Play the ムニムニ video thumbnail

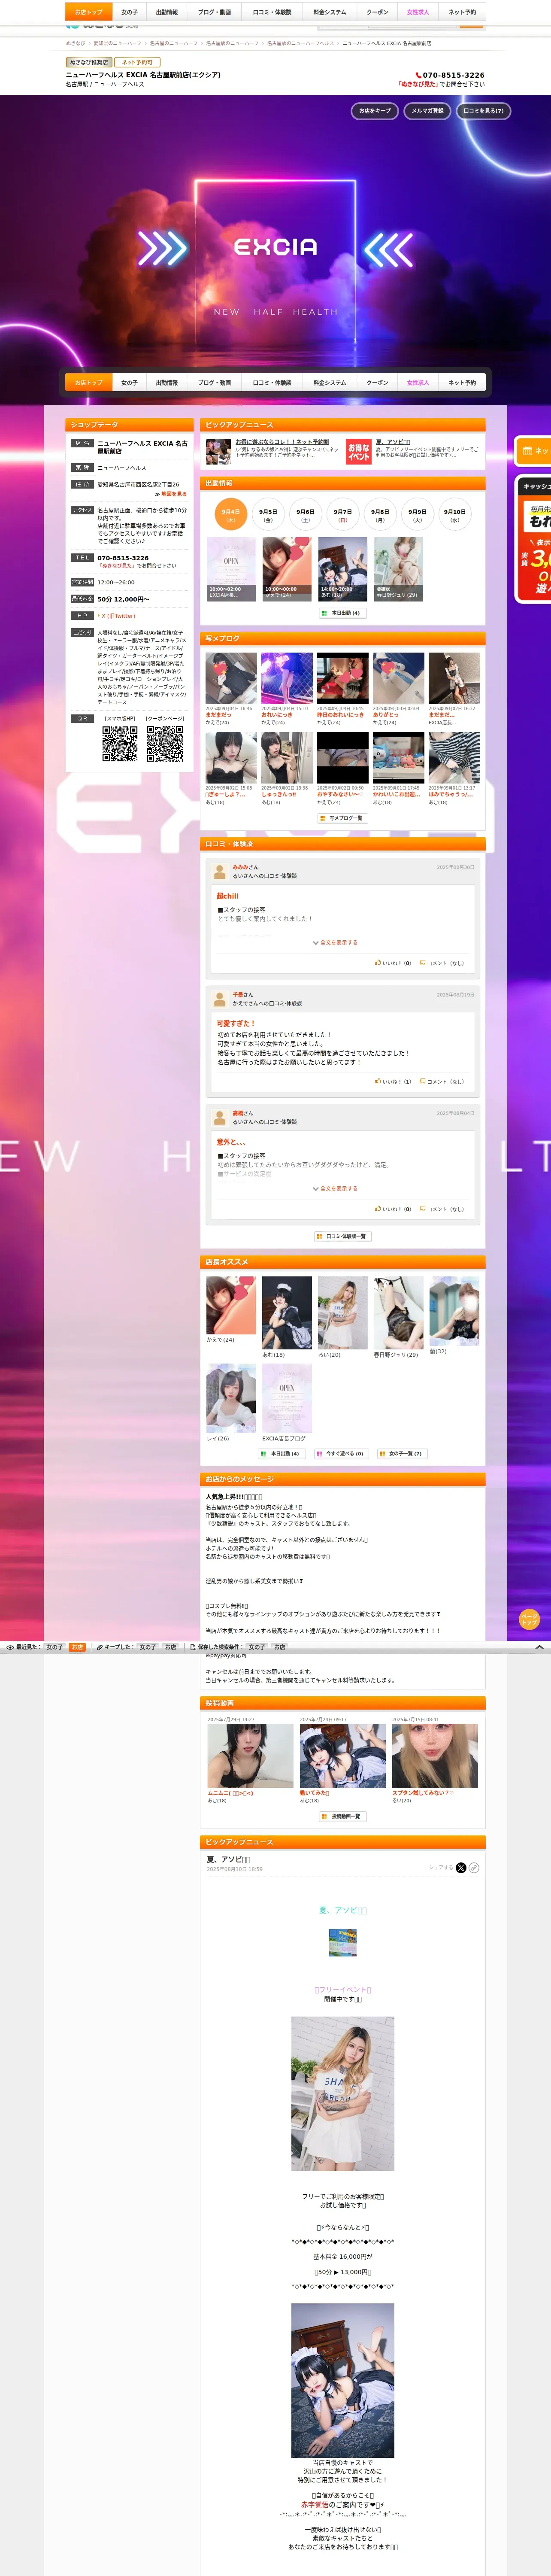[250, 1755]
